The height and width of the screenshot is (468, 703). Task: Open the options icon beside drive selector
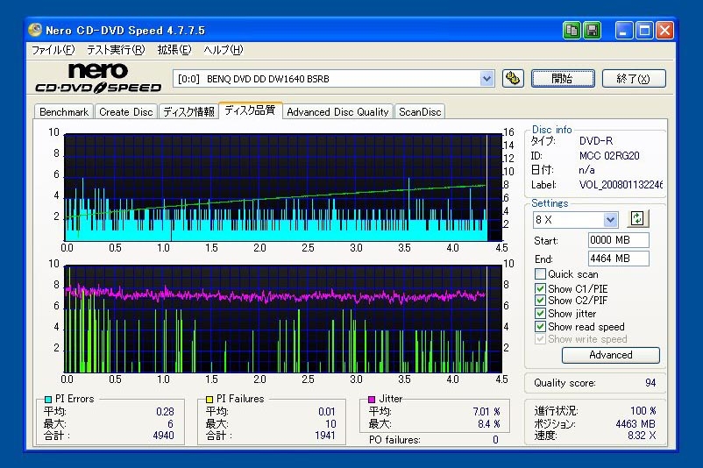[513, 79]
